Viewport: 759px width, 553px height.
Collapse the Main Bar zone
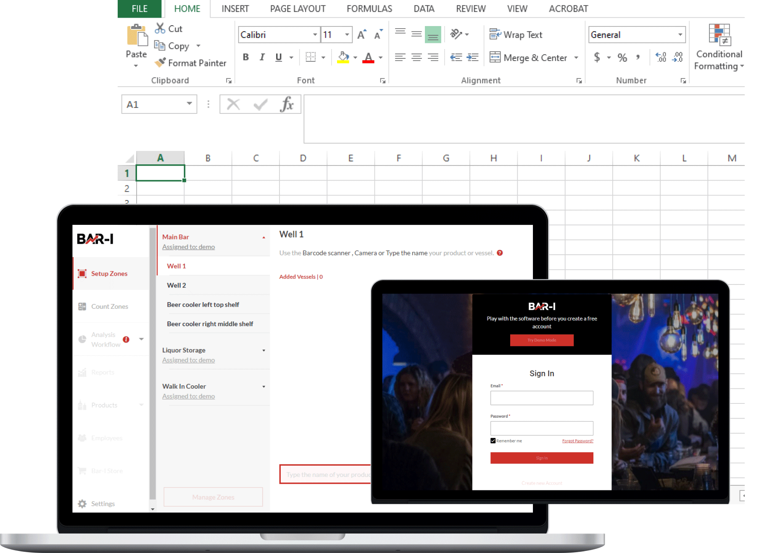[264, 237]
